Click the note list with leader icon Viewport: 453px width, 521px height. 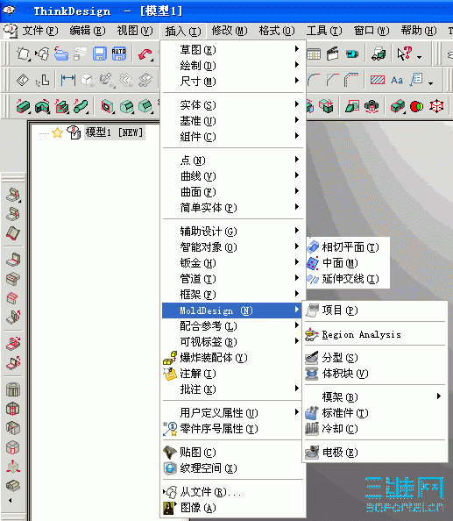pyautogui.click(x=416, y=80)
